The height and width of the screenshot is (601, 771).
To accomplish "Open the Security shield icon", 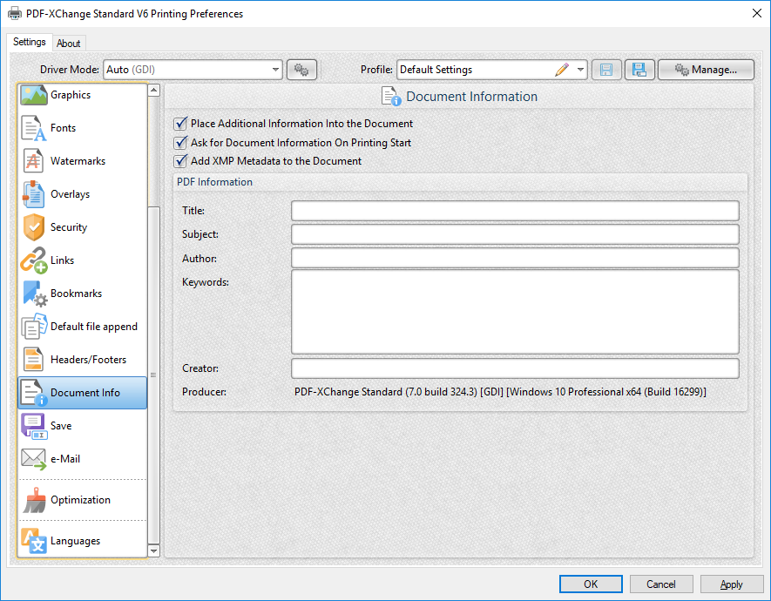I will click(x=33, y=227).
